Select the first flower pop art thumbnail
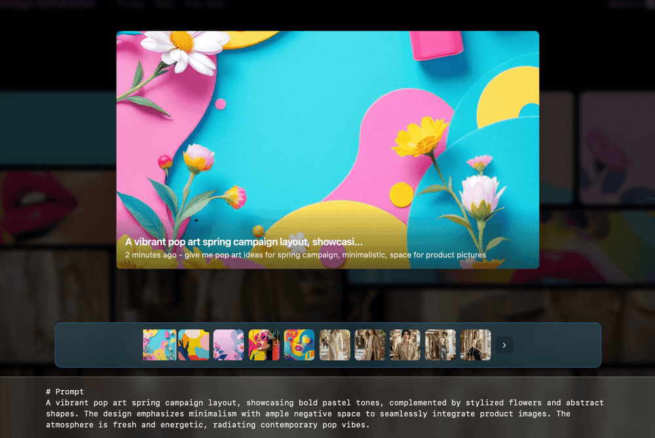The height and width of the screenshot is (438, 655). tap(159, 345)
